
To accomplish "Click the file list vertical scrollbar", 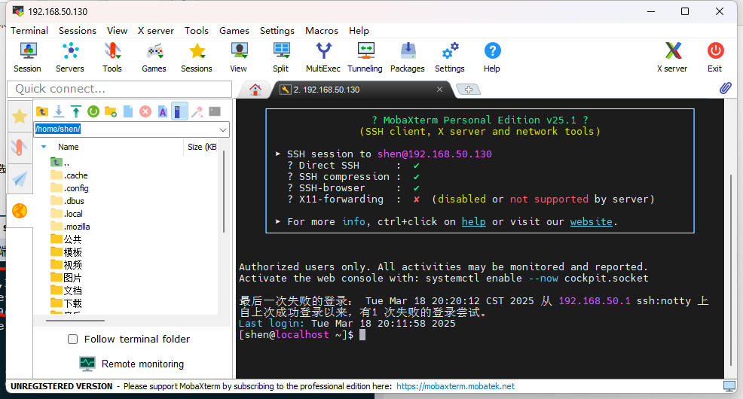I will [x=224, y=192].
